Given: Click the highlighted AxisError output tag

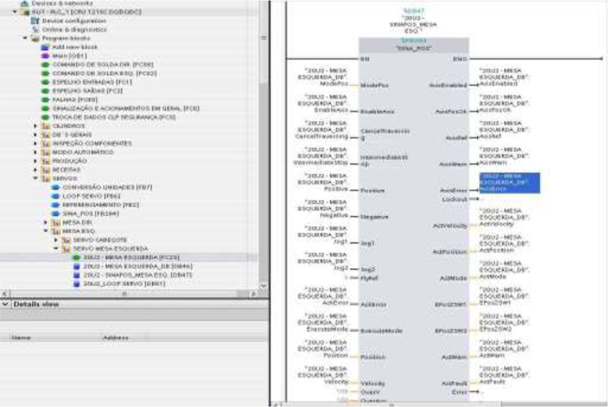Looking at the screenshot, I should 510,182.
